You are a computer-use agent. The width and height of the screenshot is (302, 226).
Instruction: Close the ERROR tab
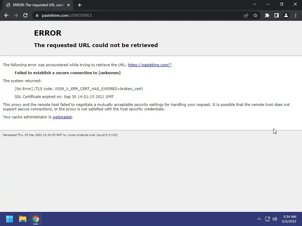tap(68, 5)
